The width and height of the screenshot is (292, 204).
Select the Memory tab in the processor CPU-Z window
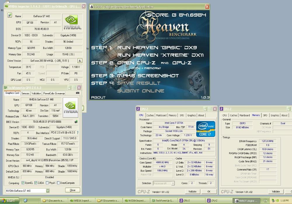(x=173, y=115)
